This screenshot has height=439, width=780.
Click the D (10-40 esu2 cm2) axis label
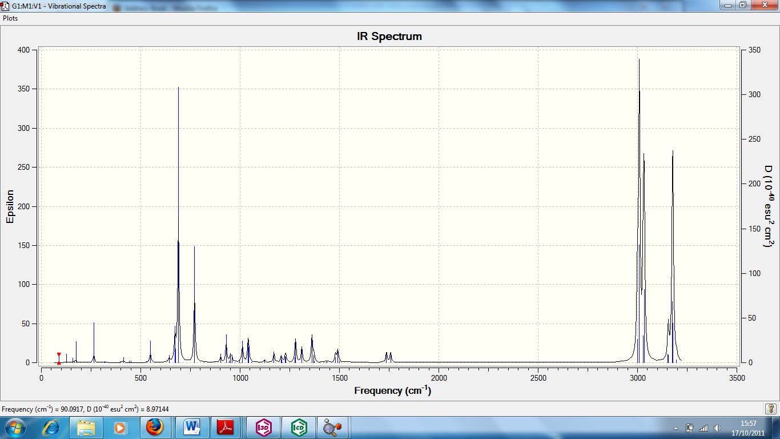coord(769,206)
